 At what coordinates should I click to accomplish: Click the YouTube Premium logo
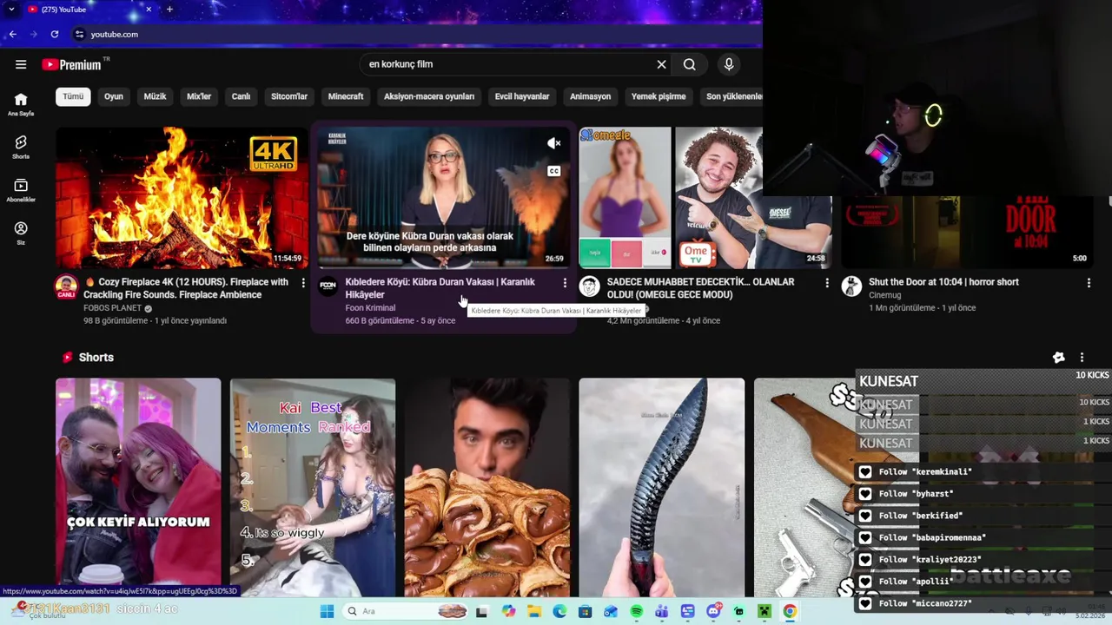point(71,64)
